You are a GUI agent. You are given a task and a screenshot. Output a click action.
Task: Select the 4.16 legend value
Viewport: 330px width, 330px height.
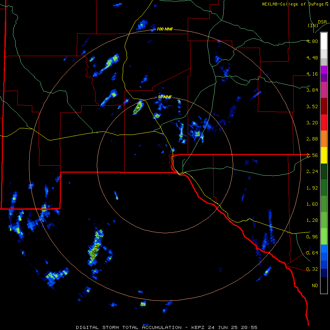[312, 74]
